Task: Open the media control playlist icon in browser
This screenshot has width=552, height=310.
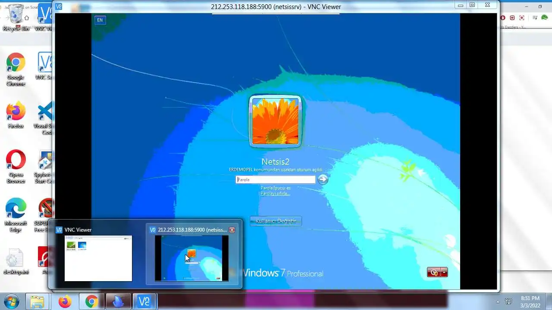Action: [535, 18]
